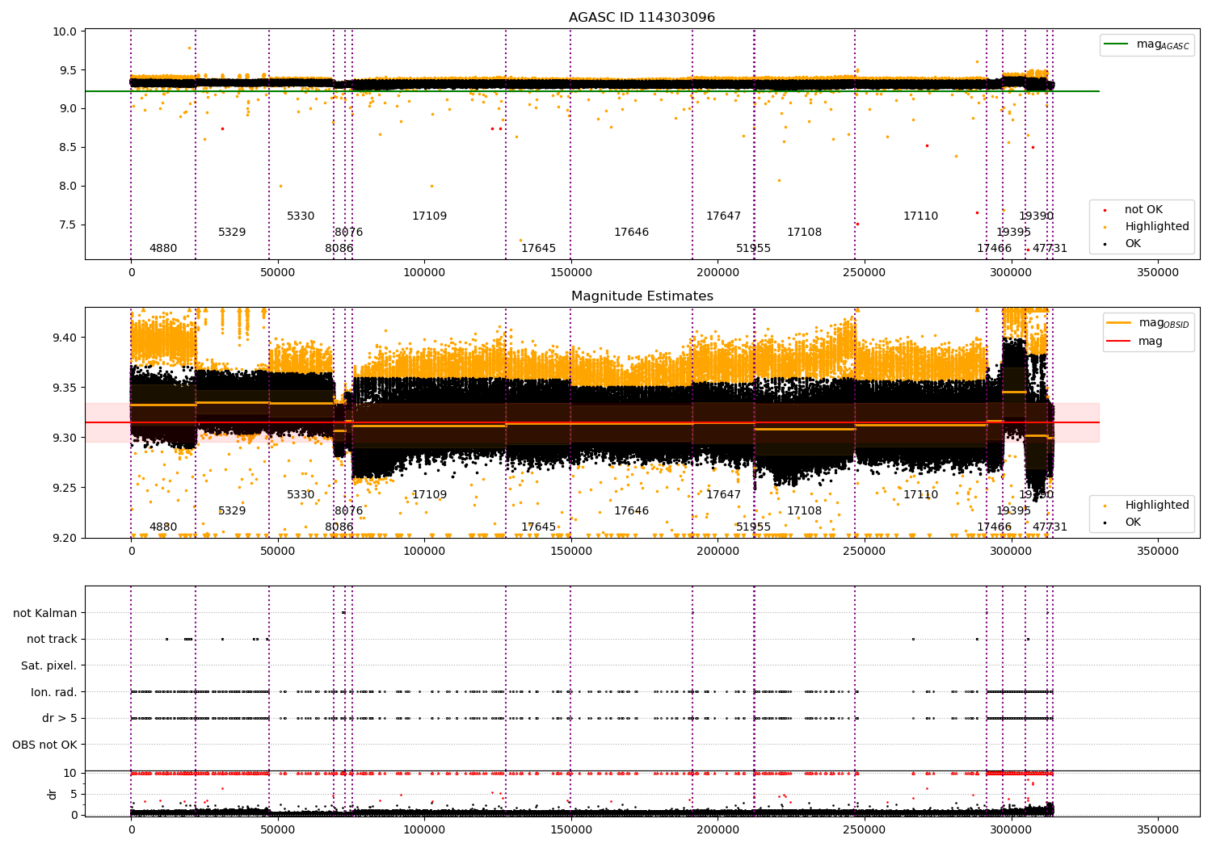Click the 'AGASC ID 114303096' plot title

pos(642,18)
